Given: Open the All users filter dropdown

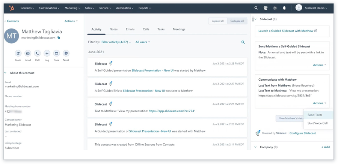Looking at the screenshot, I should tap(143, 42).
